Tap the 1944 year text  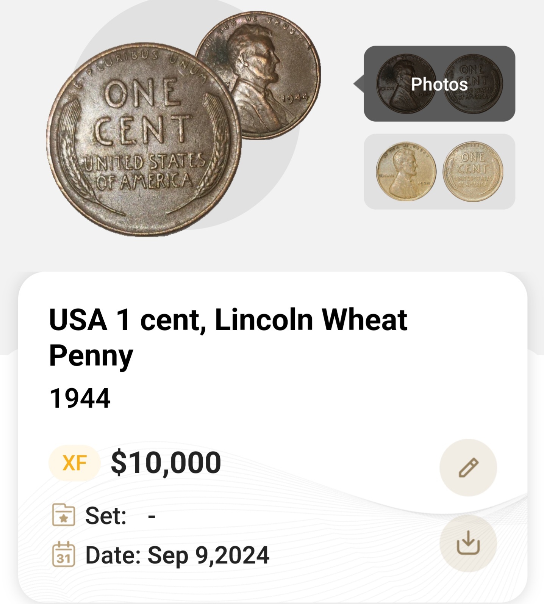click(x=80, y=398)
